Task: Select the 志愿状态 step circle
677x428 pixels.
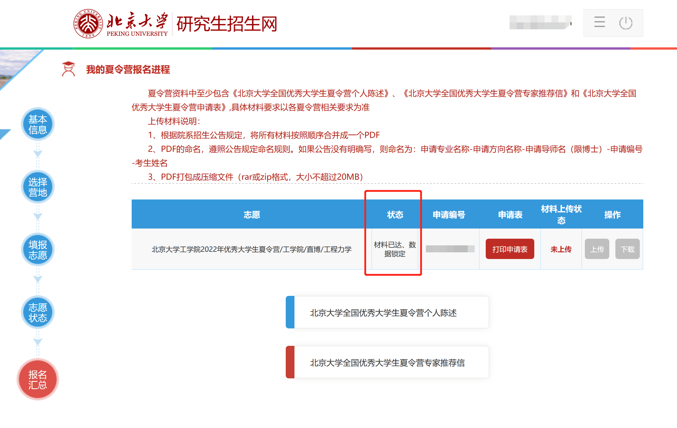Action: (38, 312)
